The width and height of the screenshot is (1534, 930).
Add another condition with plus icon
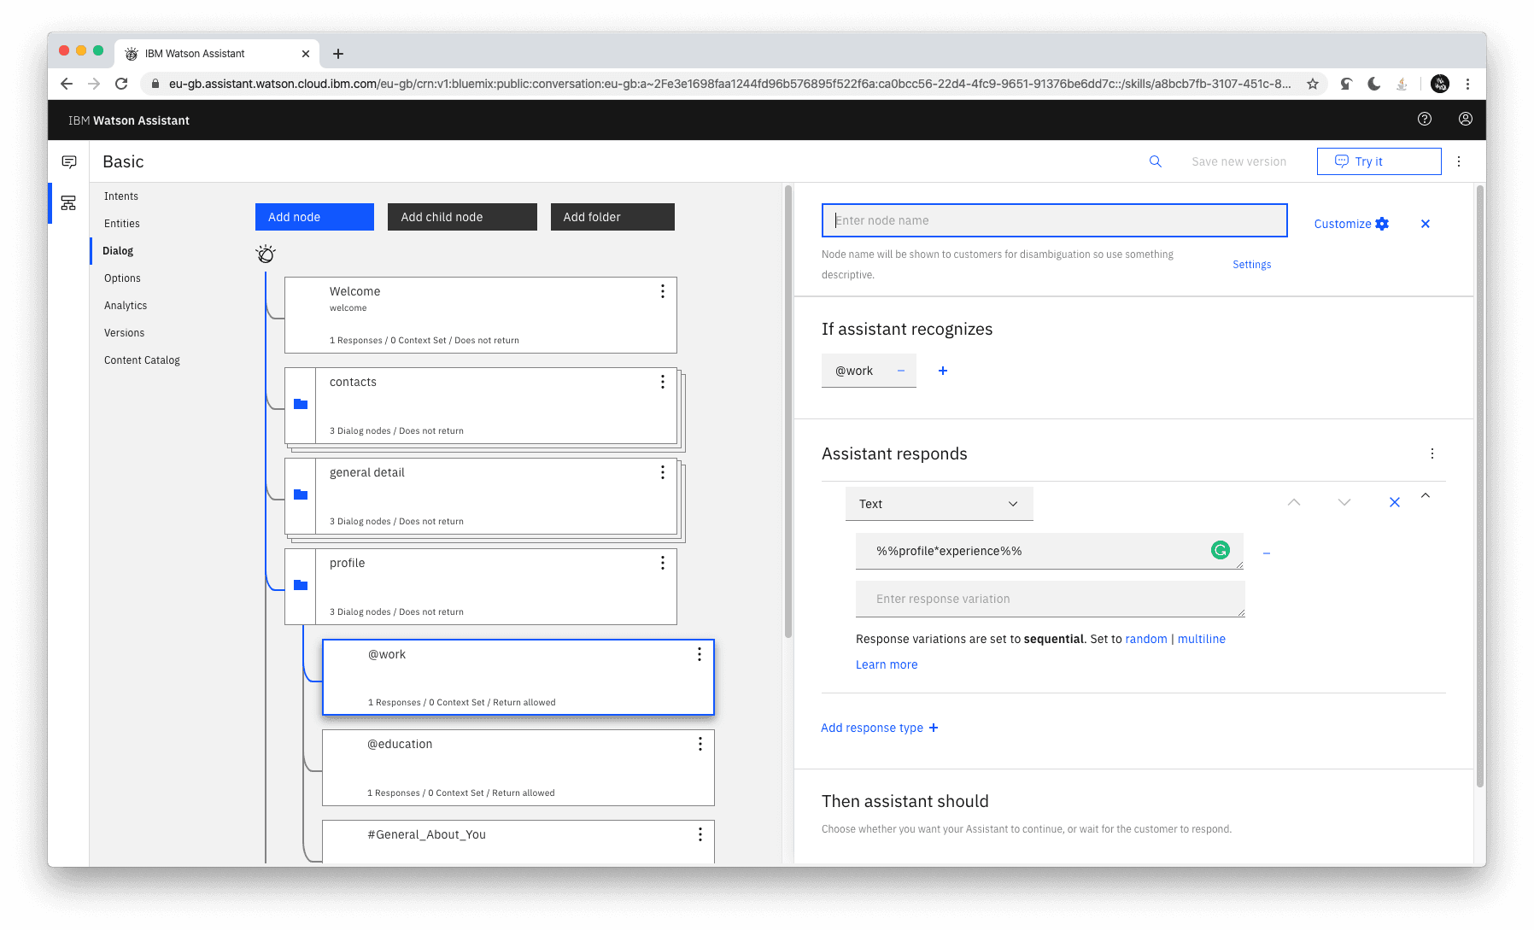[943, 371]
